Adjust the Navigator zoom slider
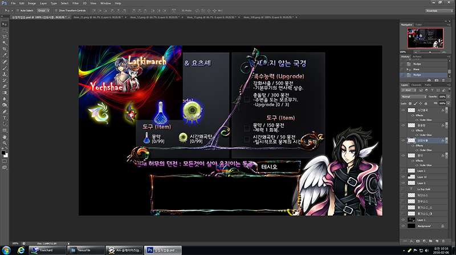Viewport: 456px width, 255px height. point(430,52)
